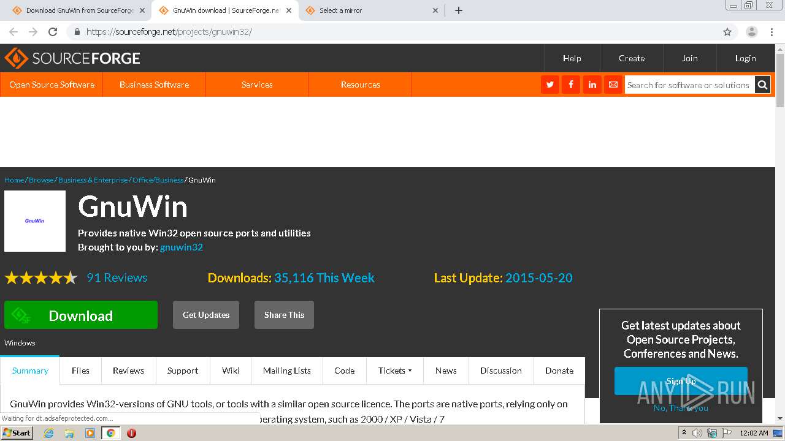785x441 pixels.
Task: Click the Home breadcrumb link
Action: [14, 180]
